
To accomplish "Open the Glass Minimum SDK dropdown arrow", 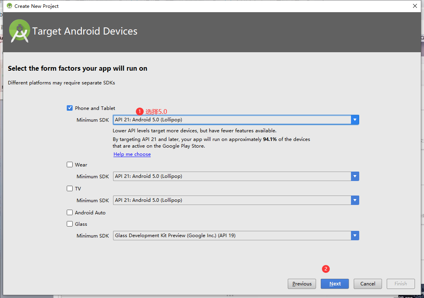I will click(x=355, y=236).
